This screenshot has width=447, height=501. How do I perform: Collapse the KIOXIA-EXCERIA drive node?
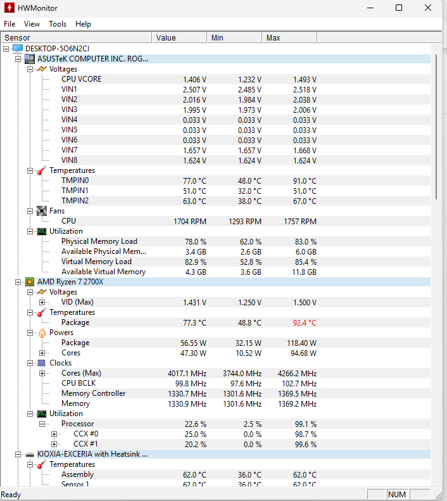pyautogui.click(x=18, y=454)
